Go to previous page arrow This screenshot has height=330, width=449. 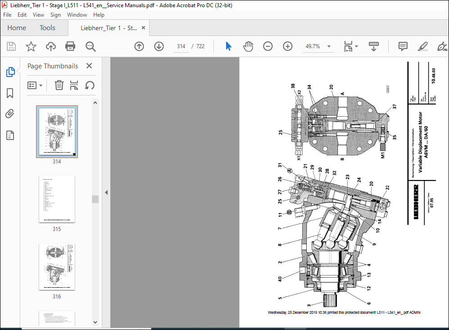click(139, 46)
